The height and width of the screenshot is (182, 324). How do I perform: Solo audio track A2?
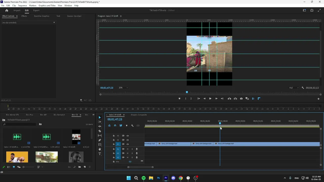[132, 153]
